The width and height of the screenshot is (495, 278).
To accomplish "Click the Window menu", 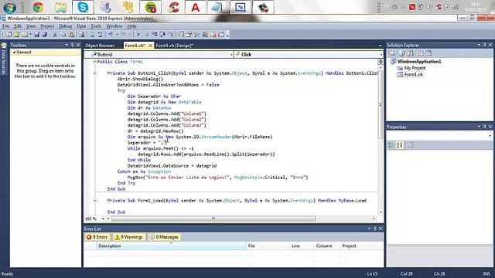I will pos(114,26).
